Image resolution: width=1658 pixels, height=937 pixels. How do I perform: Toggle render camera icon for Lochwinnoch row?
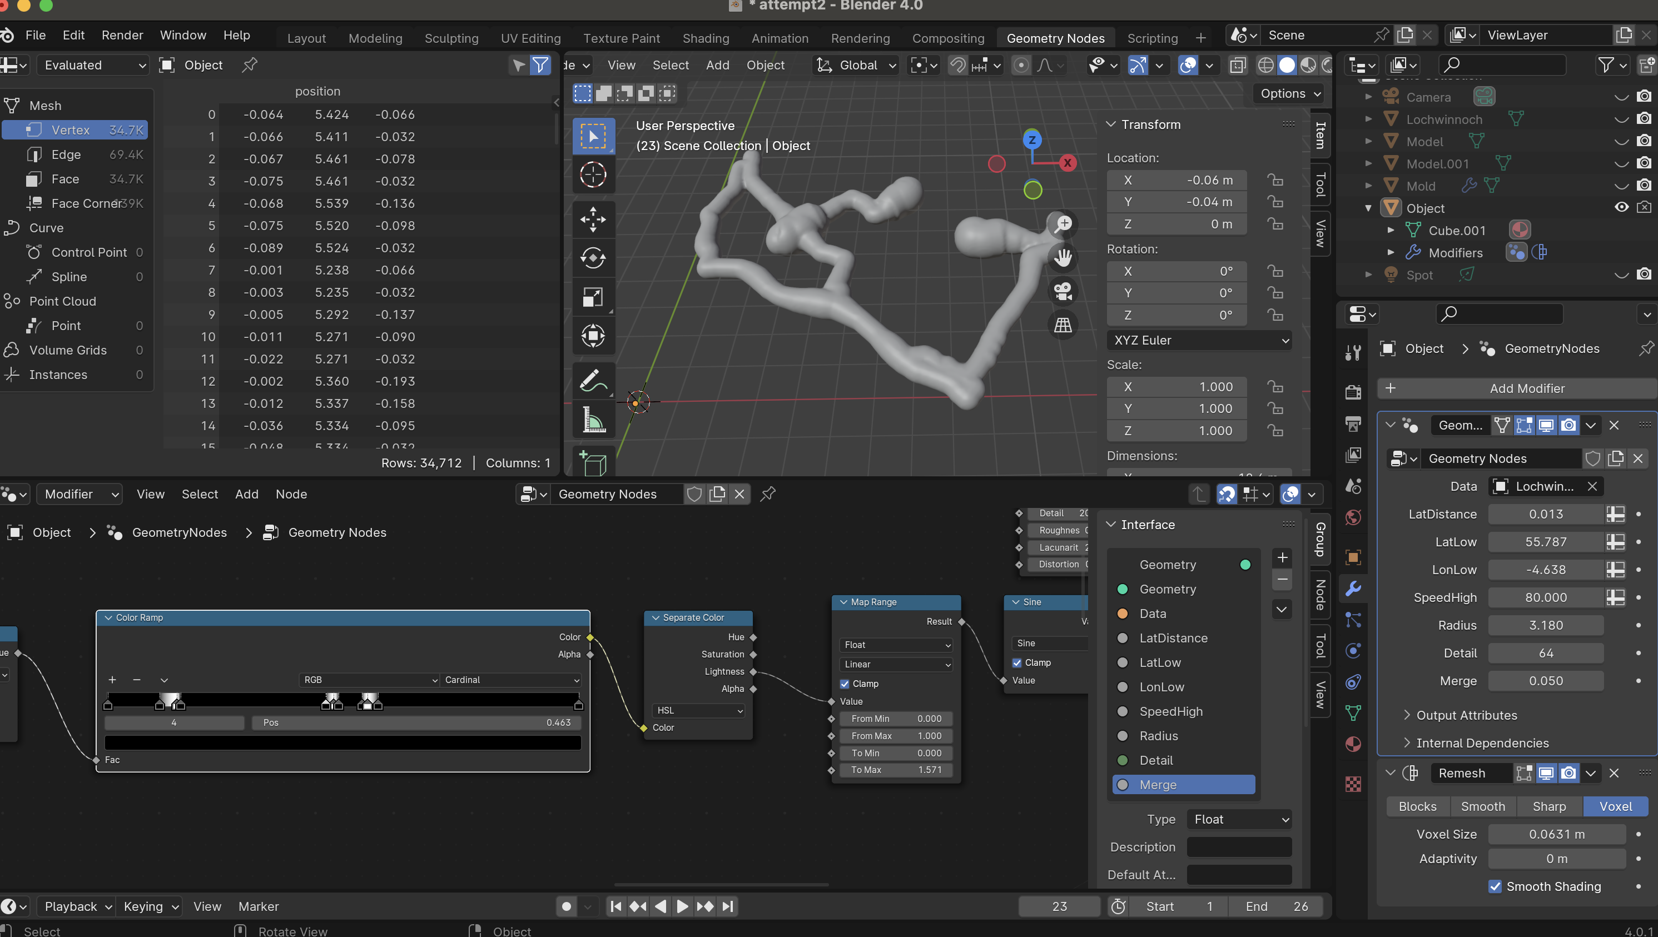[x=1643, y=118]
